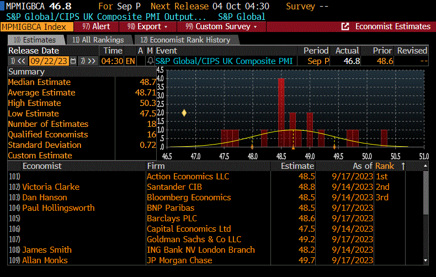This screenshot has width=436, height=277.
Task: Click Standard Deviation value 0.72
Action: point(148,145)
